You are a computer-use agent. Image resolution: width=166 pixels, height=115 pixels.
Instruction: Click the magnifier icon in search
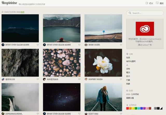coord(130,13)
